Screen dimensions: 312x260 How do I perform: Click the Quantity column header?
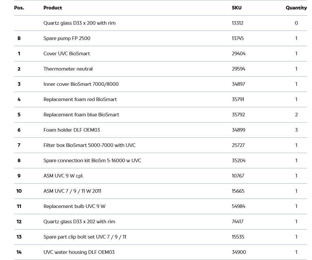[x=296, y=8]
